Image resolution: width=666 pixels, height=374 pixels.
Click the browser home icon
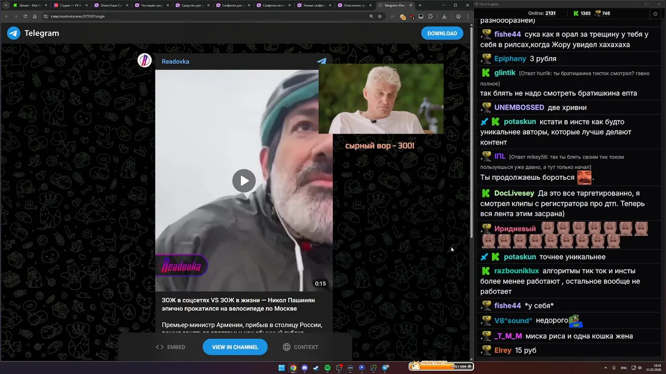[34, 16]
